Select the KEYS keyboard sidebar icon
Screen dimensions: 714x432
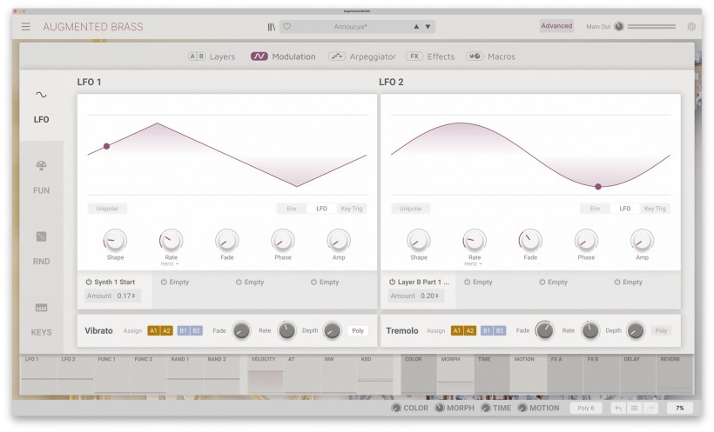[42, 308]
